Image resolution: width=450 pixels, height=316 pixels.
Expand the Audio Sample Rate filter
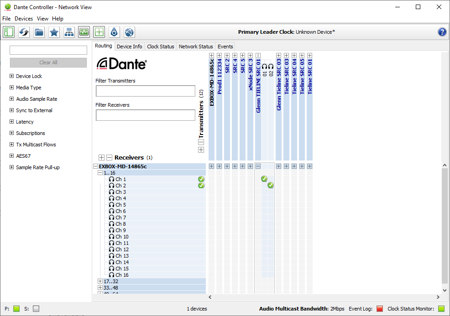pos(12,99)
